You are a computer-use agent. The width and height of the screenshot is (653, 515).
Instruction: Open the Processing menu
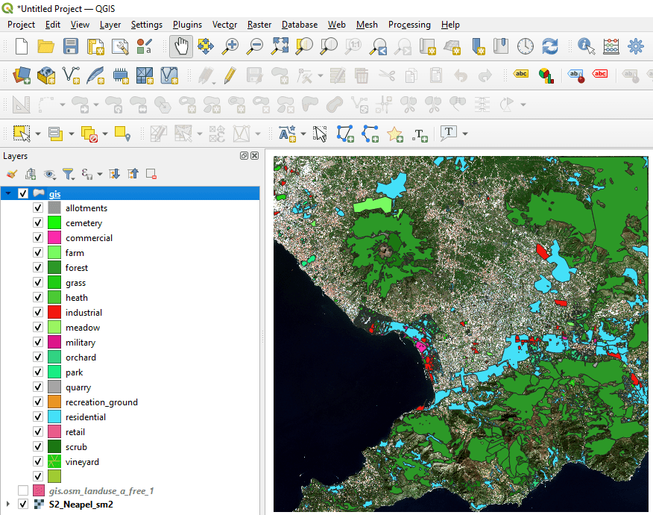pyautogui.click(x=409, y=25)
